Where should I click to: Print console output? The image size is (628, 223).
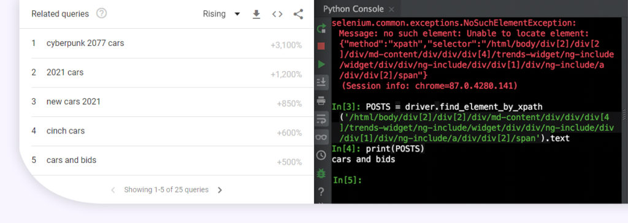click(x=321, y=100)
